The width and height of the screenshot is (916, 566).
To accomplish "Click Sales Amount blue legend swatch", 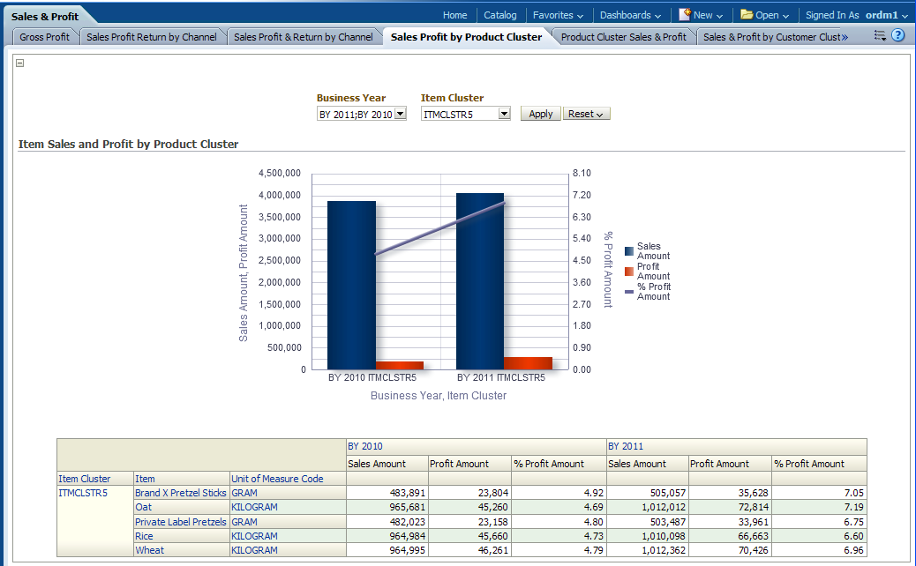I will pyautogui.click(x=629, y=251).
